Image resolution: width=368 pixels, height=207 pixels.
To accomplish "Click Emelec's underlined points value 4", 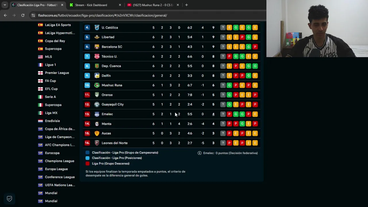I will (213, 114).
